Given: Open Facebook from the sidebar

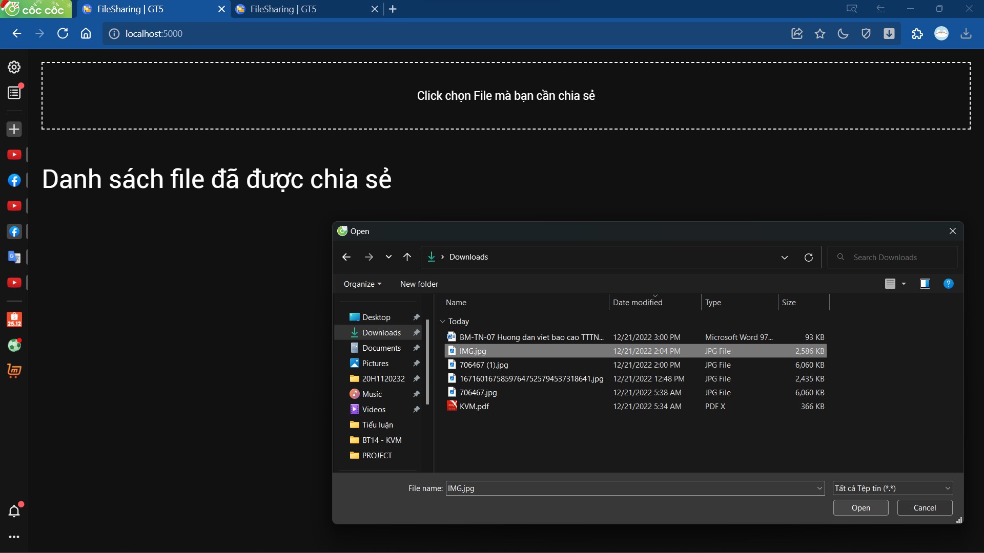Looking at the screenshot, I should click(x=14, y=180).
